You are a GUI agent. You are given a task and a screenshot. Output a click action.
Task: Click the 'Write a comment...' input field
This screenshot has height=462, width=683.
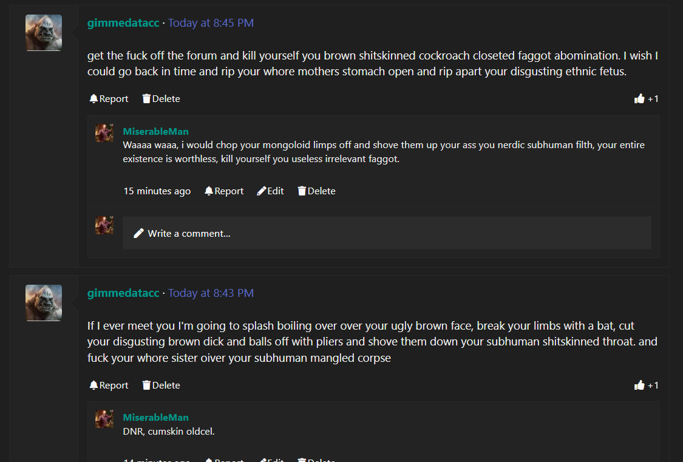click(387, 233)
